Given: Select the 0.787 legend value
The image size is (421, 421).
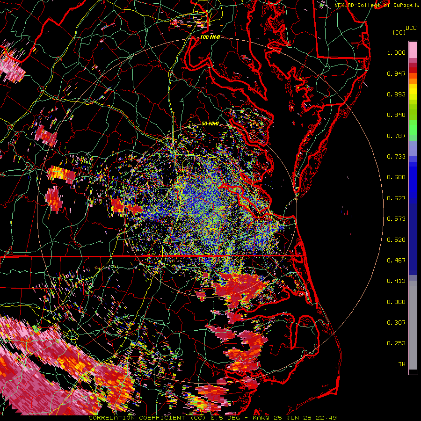Looking at the screenshot, I should [396, 136].
